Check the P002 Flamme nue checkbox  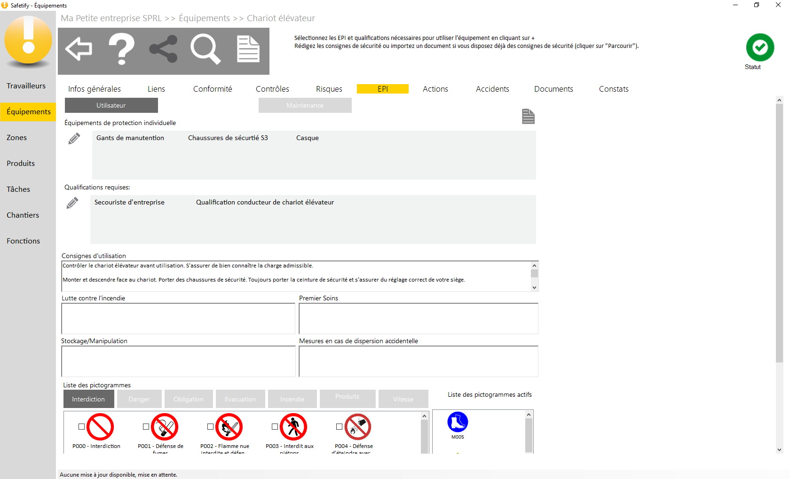[210, 427]
